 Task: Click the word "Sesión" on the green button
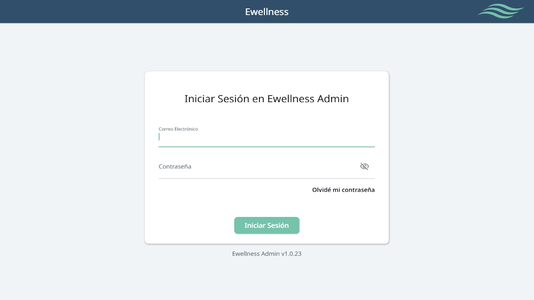coord(277,225)
